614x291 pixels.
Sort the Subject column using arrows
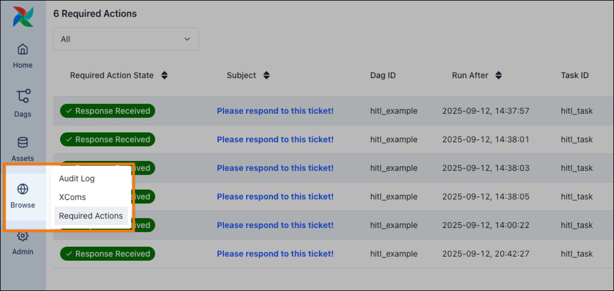coord(266,75)
